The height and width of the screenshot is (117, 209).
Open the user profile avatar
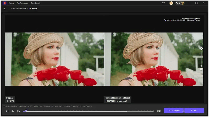pos(171,3)
